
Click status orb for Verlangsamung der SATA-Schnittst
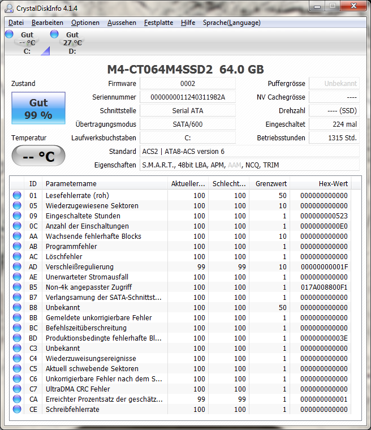[x=17, y=297]
